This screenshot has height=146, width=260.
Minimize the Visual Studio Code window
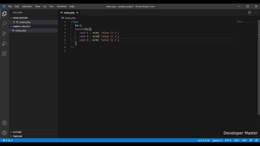point(239,6)
